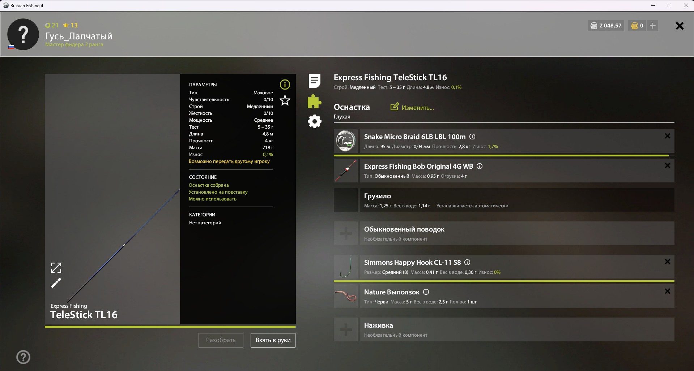Click the Взять в руки button

[x=273, y=340]
